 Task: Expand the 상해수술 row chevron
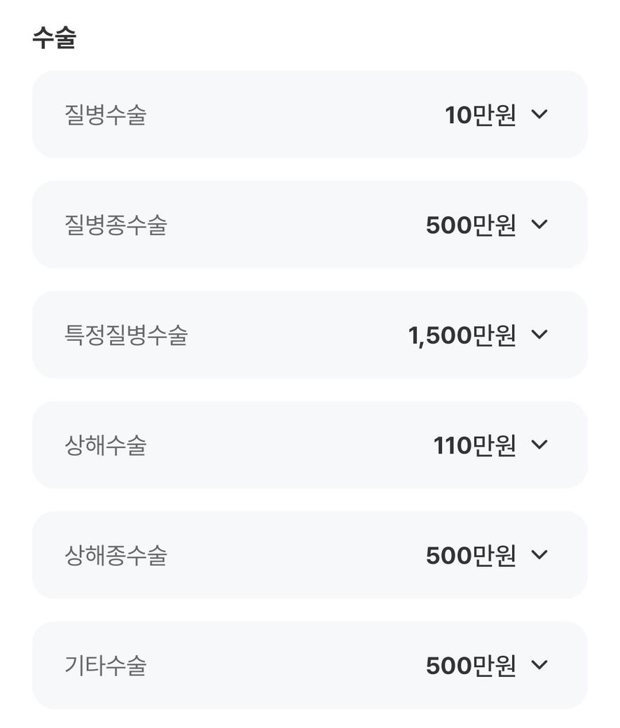(539, 444)
